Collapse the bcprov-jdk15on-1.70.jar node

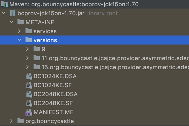(x=3, y=13)
